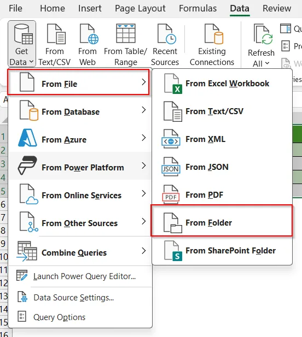Open the Recent Sources clock icon
The height and width of the screenshot is (337, 302).
coord(167,34)
